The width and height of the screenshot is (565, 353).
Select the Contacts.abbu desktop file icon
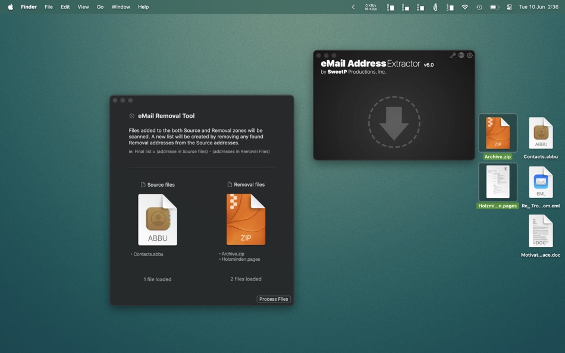click(x=541, y=133)
